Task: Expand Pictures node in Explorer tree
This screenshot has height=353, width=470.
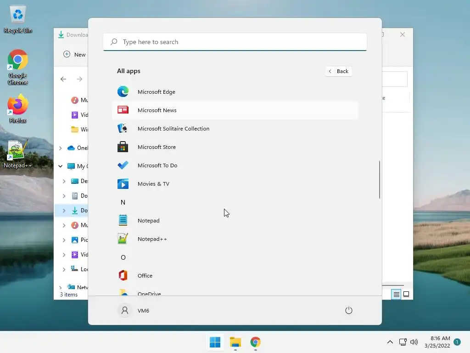Action: pos(64,240)
